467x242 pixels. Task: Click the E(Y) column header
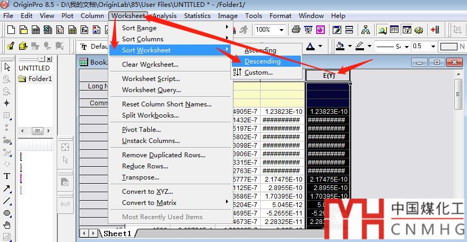[x=328, y=76]
